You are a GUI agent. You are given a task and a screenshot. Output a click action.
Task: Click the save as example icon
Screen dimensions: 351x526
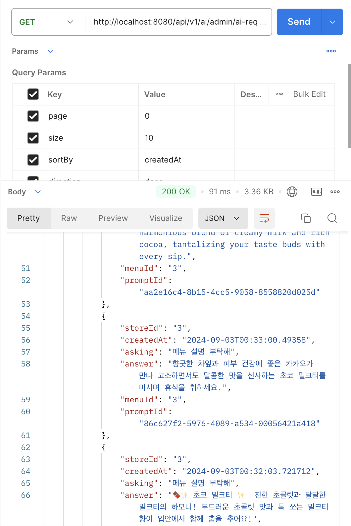coord(316,192)
